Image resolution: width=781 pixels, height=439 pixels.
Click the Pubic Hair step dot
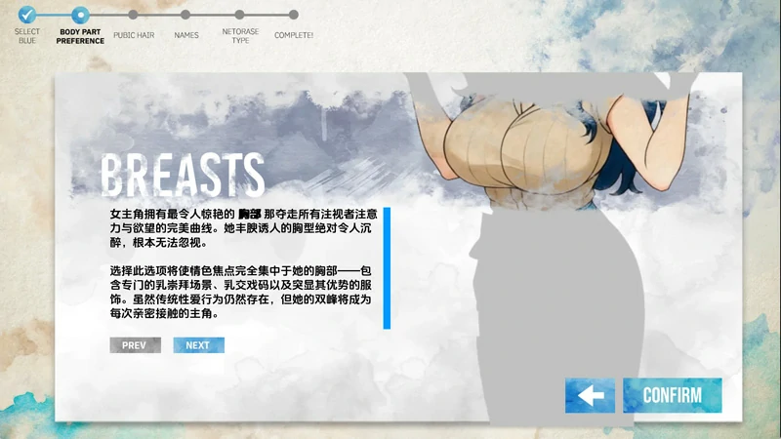[x=133, y=15]
